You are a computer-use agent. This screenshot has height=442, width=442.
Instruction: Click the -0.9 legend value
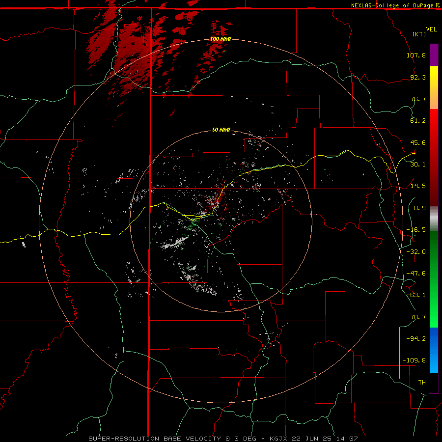418,208
